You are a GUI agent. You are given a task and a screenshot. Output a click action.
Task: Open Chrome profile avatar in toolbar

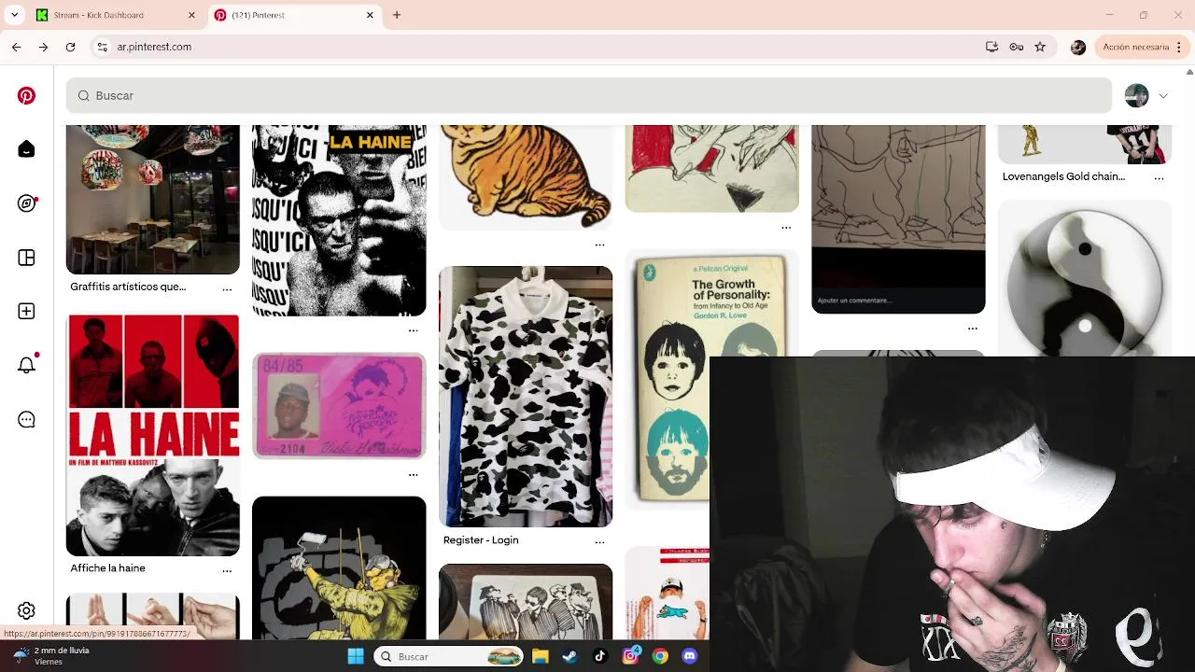(x=1078, y=47)
